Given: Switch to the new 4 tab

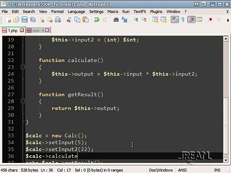Looking at the screenshot, I should pos(38,30).
